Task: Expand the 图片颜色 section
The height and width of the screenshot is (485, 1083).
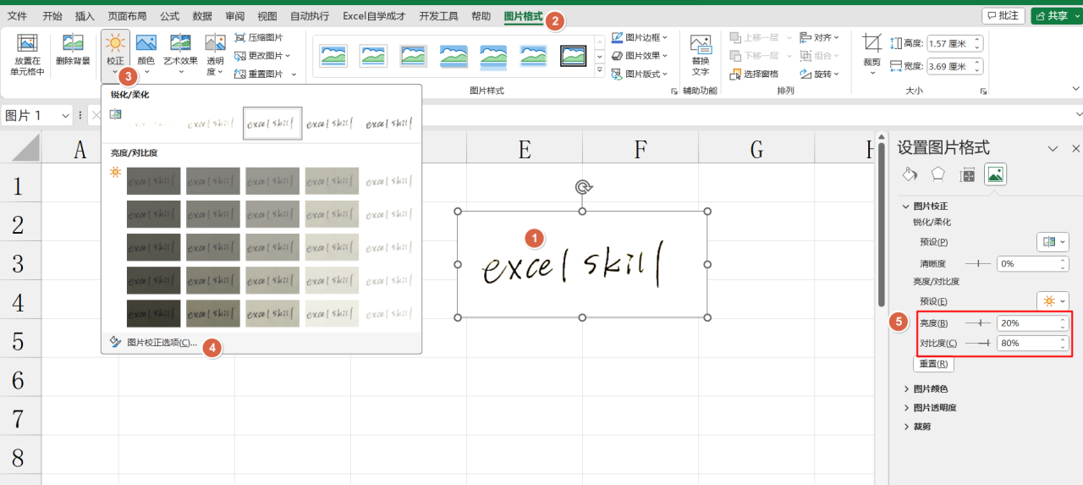Action: [906, 389]
